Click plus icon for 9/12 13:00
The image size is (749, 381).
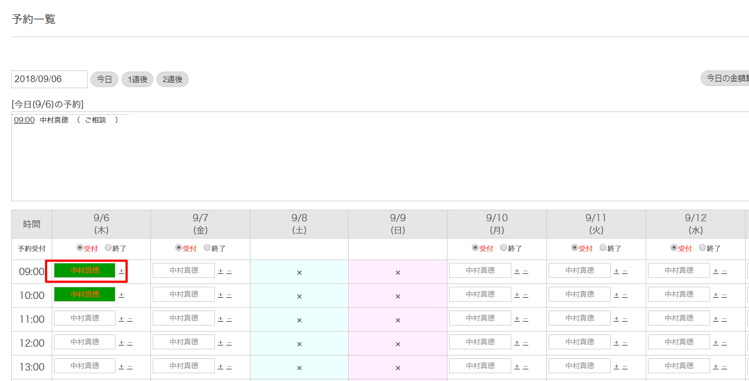(716, 367)
